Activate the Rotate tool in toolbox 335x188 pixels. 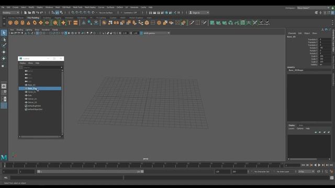[4, 58]
